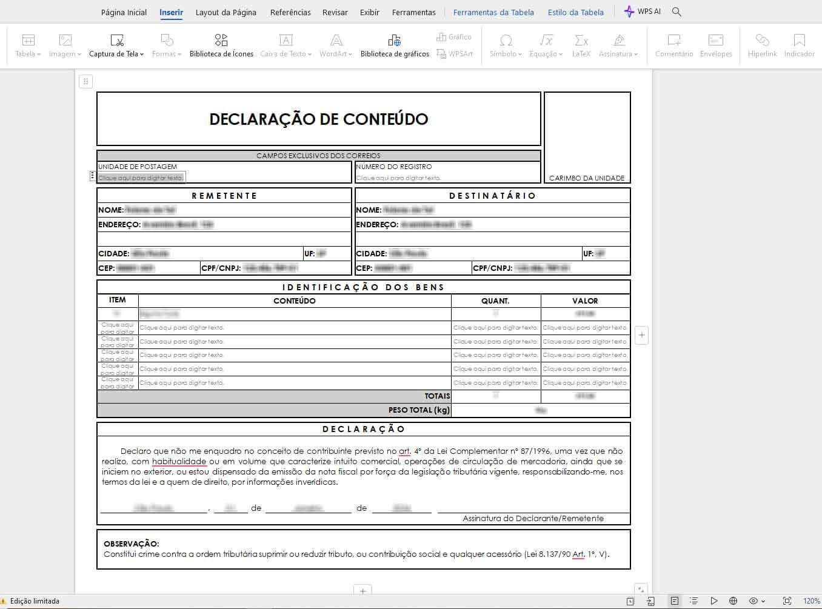Open the Caixa de Texto dropdown
Viewport: 822px width, 609px height.
(286, 46)
